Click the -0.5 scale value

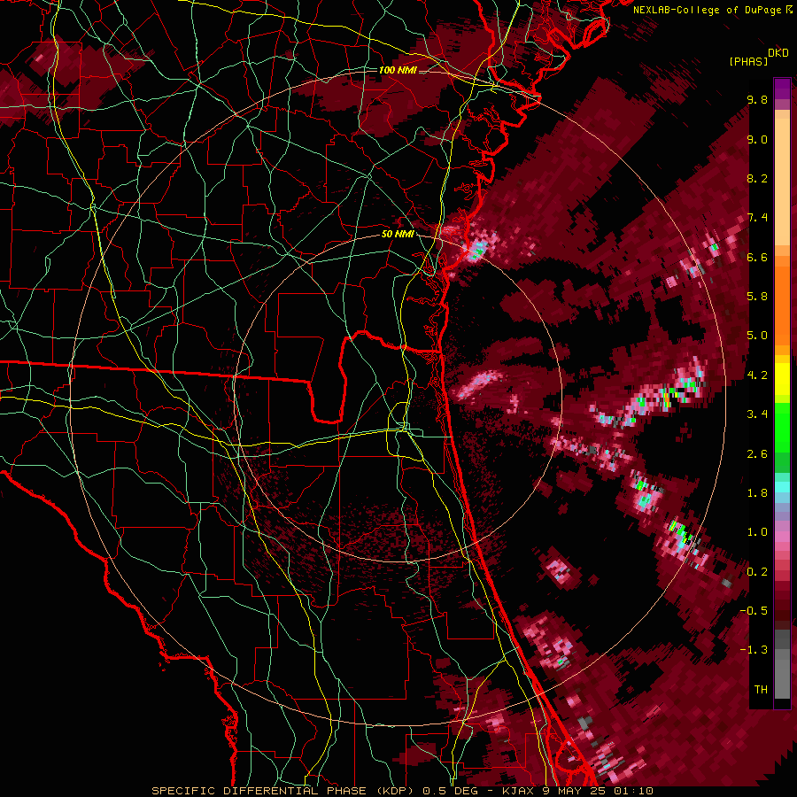[x=754, y=611]
